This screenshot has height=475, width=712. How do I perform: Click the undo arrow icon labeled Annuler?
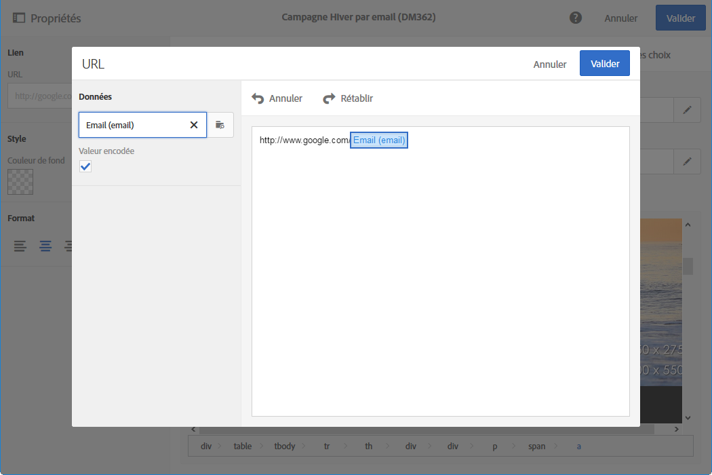(258, 98)
